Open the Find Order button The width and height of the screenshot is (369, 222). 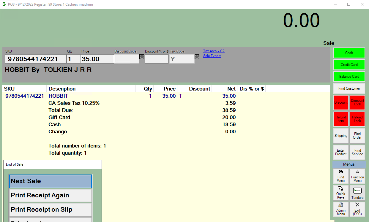tap(357, 136)
